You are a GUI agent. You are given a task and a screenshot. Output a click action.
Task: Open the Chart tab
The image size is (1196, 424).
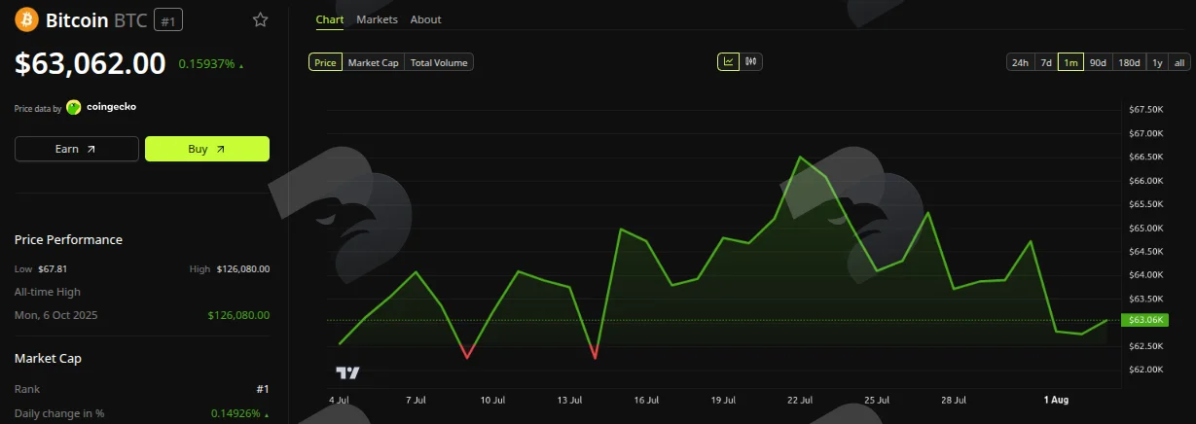[330, 19]
